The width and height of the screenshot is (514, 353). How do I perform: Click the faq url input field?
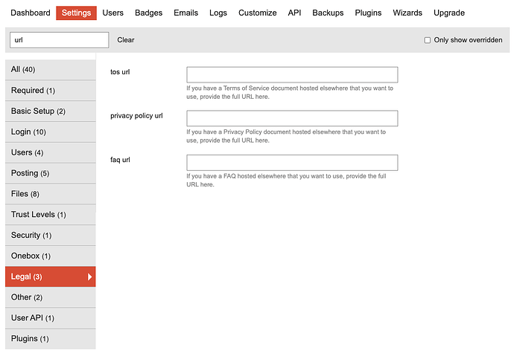coord(292,163)
